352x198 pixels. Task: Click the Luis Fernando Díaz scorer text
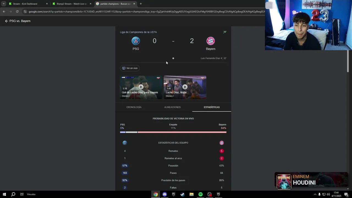pos(213,58)
